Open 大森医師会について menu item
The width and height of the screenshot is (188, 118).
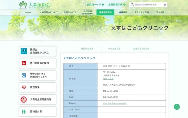49,12
